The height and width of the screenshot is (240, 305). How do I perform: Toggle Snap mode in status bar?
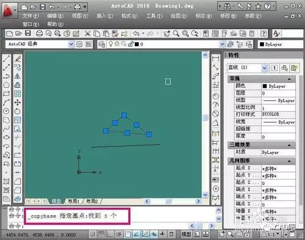[93, 235]
